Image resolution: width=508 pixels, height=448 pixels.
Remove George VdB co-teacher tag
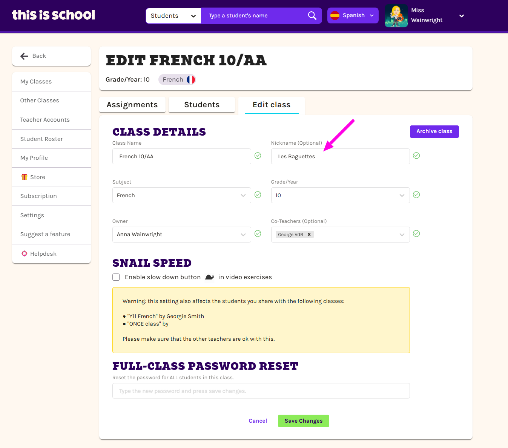click(309, 235)
